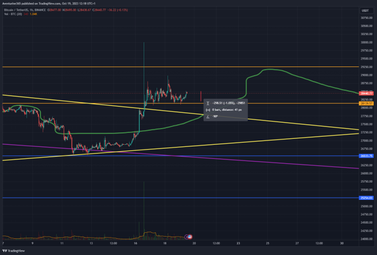Click the 23 date label on time axis
This screenshot has height=255, width=377.
pos(238,243)
